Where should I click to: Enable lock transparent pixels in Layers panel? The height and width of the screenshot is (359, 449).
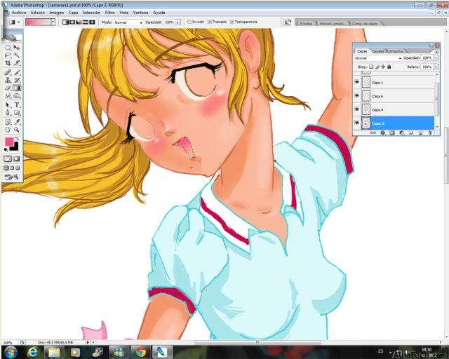tap(371, 67)
